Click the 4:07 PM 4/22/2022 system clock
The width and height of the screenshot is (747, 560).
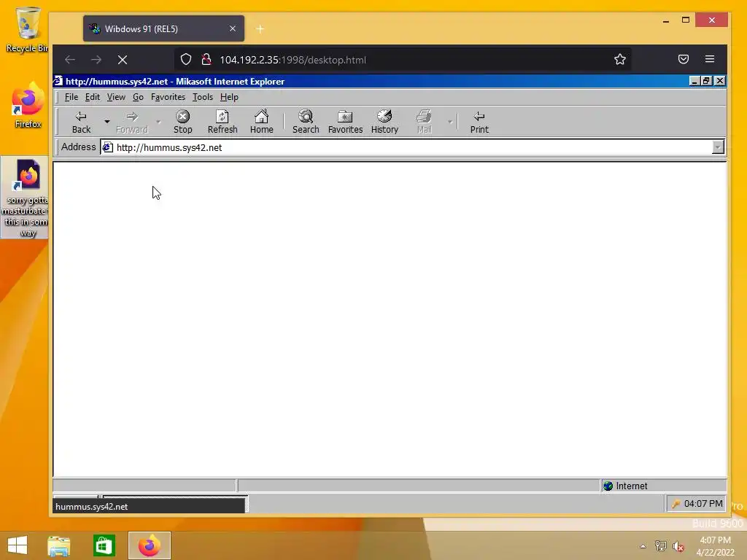click(x=715, y=546)
